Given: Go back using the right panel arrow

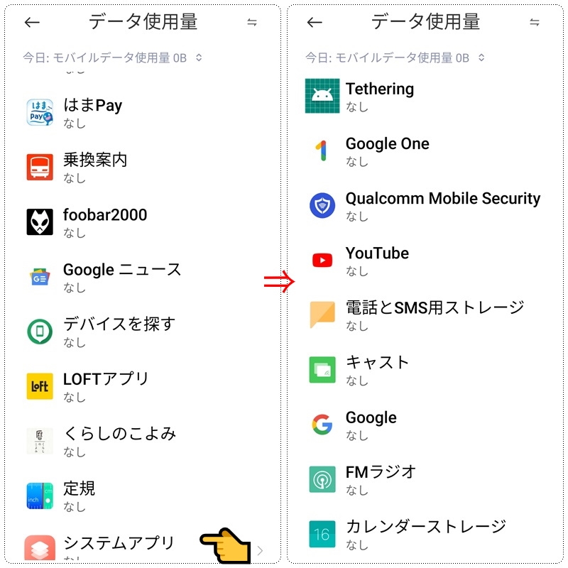Looking at the screenshot, I should tap(315, 23).
